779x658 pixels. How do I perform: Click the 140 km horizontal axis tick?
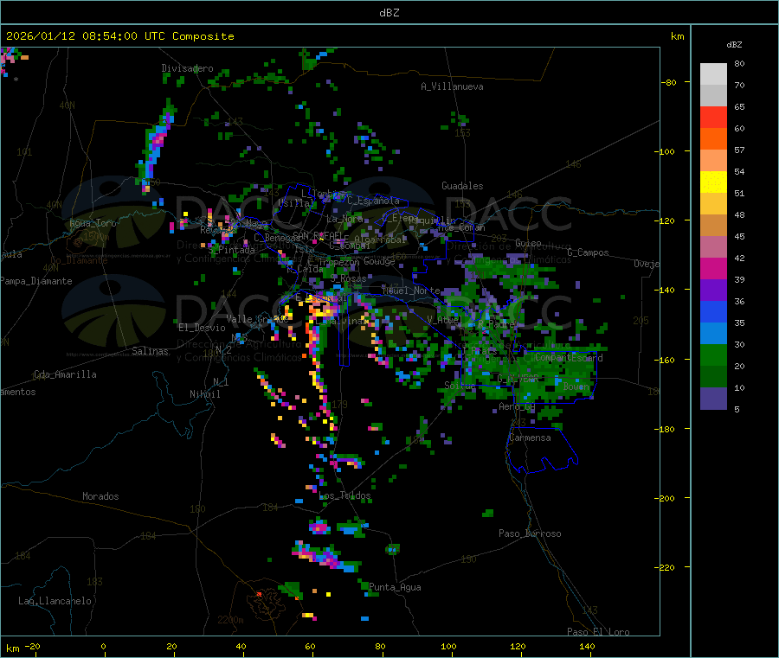[587, 646]
